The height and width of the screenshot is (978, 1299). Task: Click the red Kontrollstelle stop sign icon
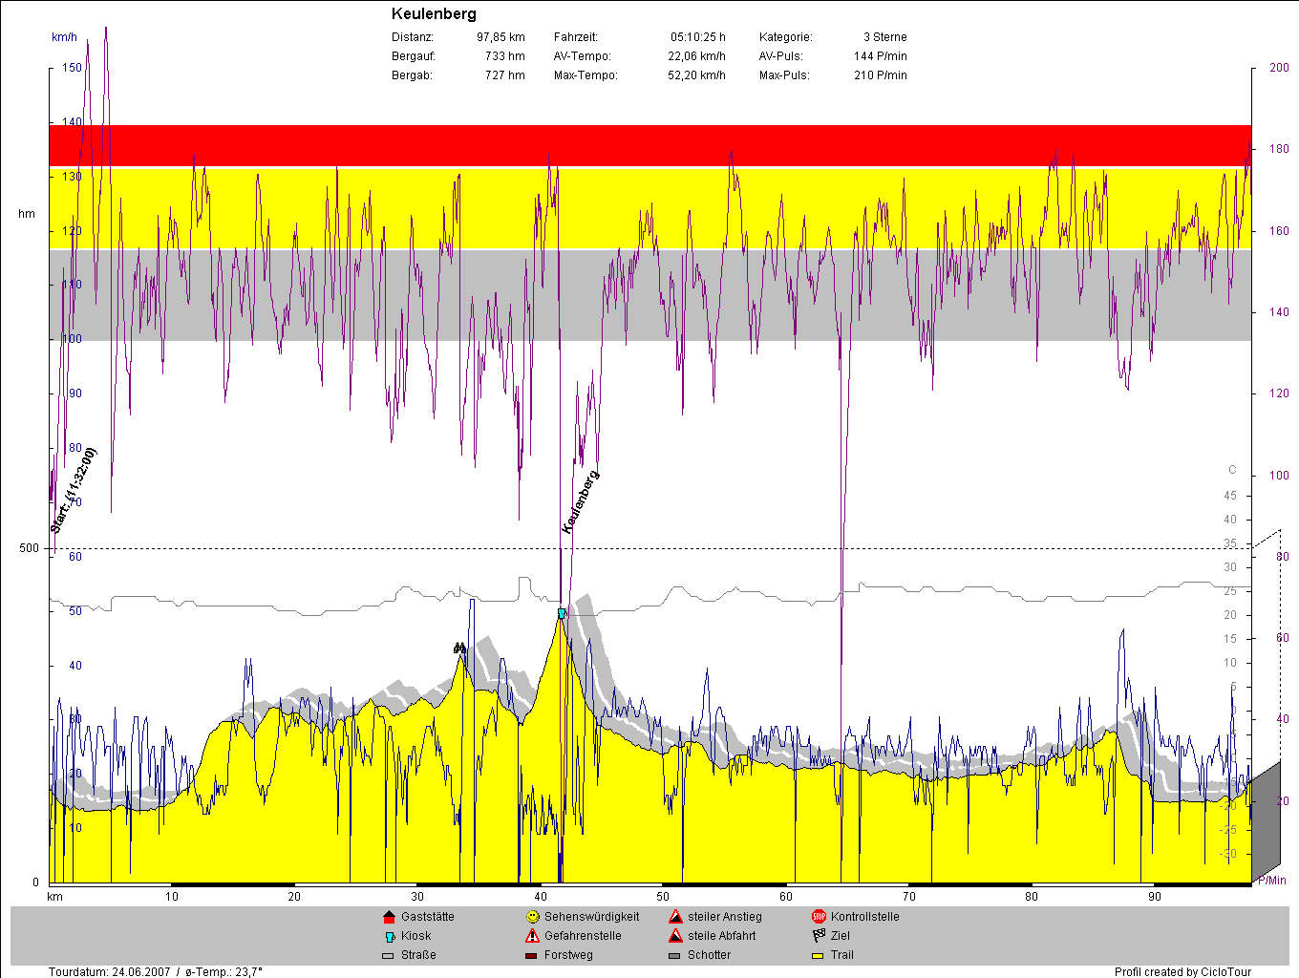point(819,917)
